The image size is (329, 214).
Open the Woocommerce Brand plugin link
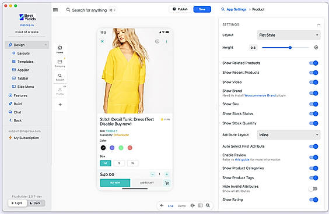tap(260, 95)
